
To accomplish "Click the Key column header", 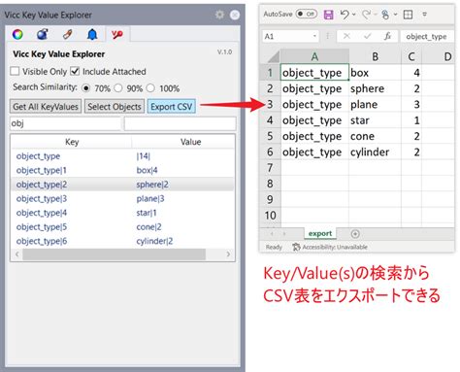I will [72, 142].
